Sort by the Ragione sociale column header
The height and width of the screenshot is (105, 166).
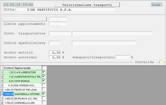tap(28, 68)
